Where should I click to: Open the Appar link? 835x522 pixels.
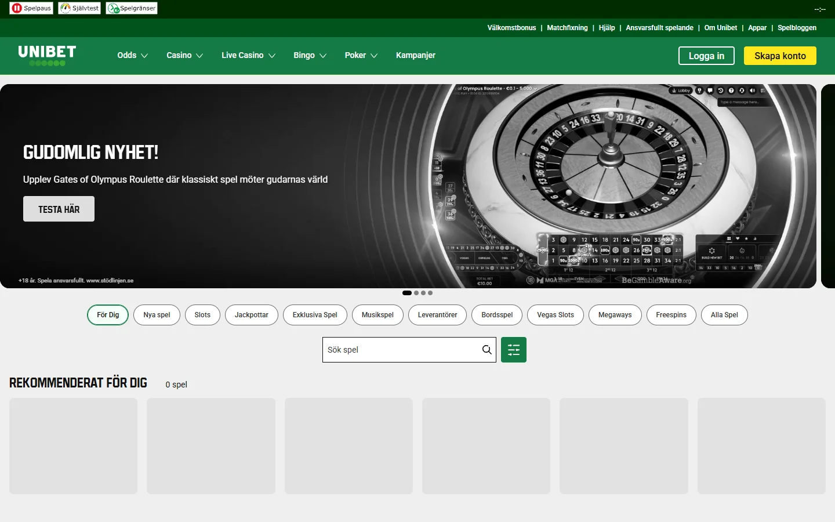(757, 28)
